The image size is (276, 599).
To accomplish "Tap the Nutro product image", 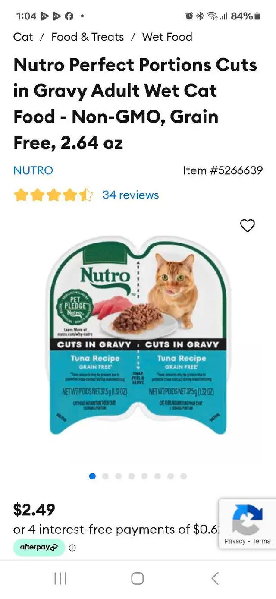I will [138, 335].
